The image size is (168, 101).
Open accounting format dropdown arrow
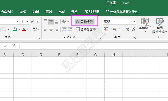(110, 29)
